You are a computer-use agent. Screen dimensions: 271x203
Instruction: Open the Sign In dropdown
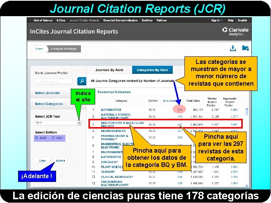[x=217, y=20]
